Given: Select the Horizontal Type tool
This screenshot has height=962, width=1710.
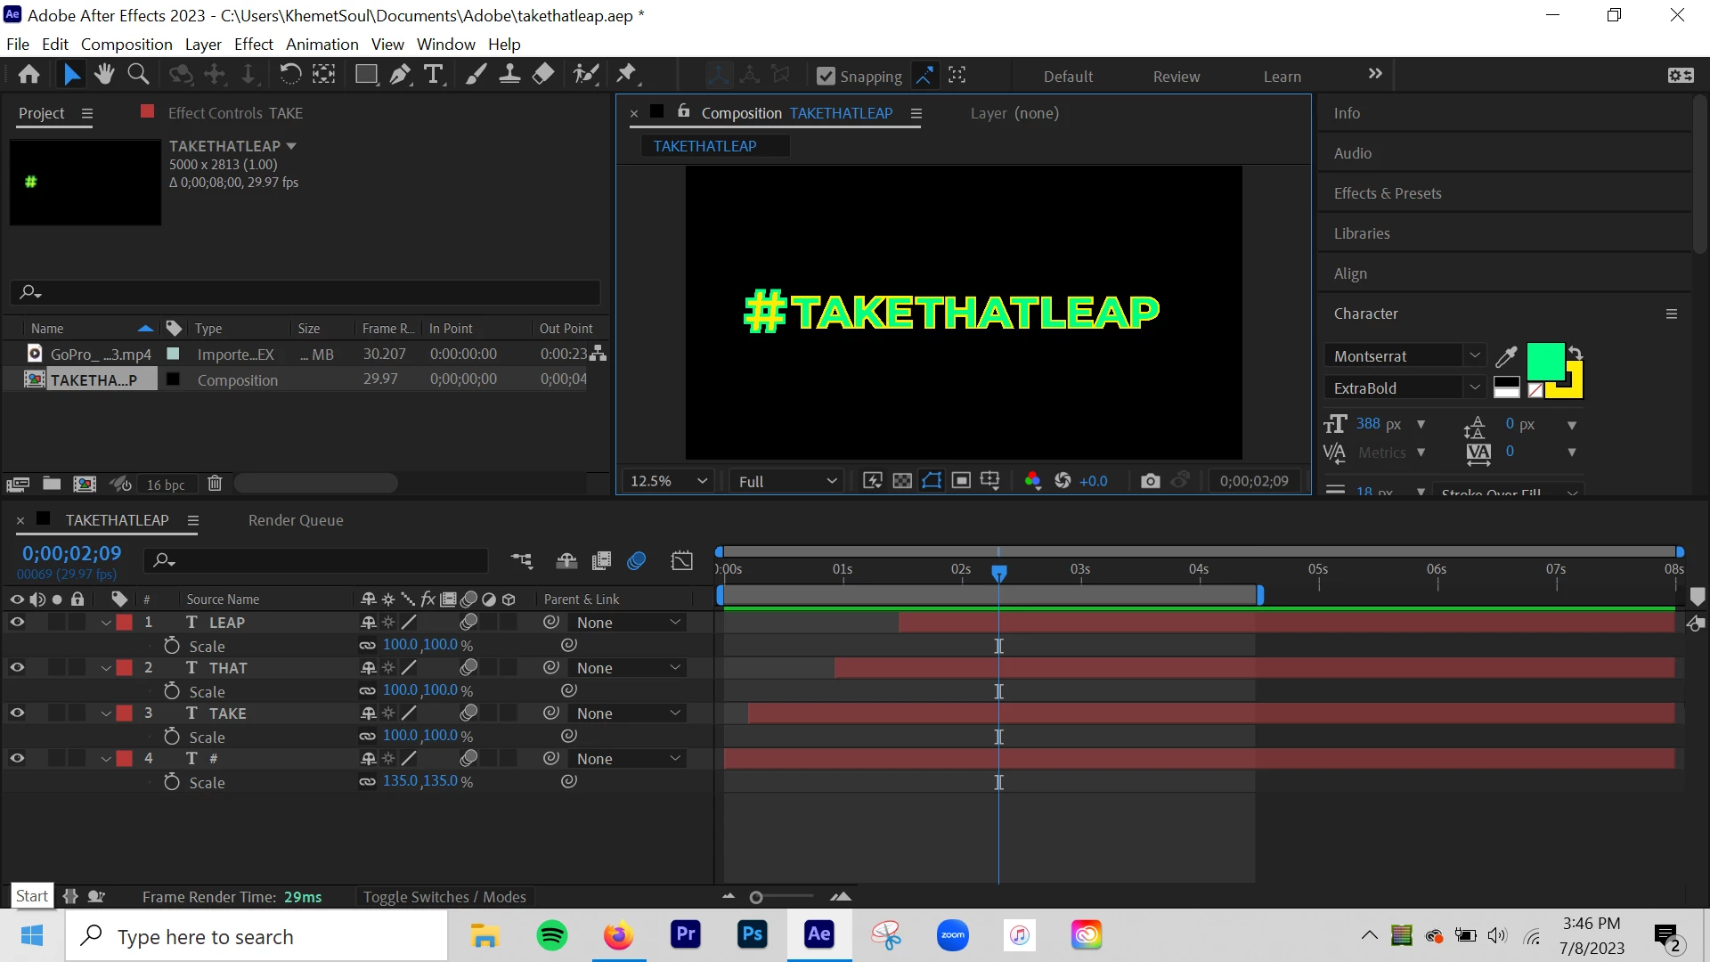Looking at the screenshot, I should click(434, 75).
